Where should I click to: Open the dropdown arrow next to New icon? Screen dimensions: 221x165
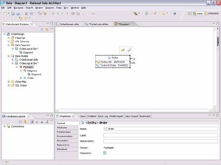pos(9,13)
